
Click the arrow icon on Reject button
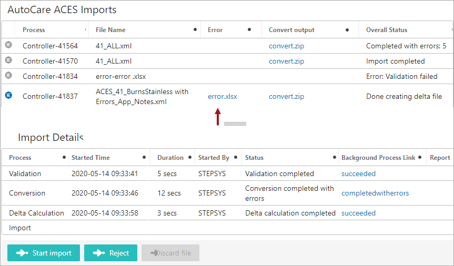[x=99, y=253]
